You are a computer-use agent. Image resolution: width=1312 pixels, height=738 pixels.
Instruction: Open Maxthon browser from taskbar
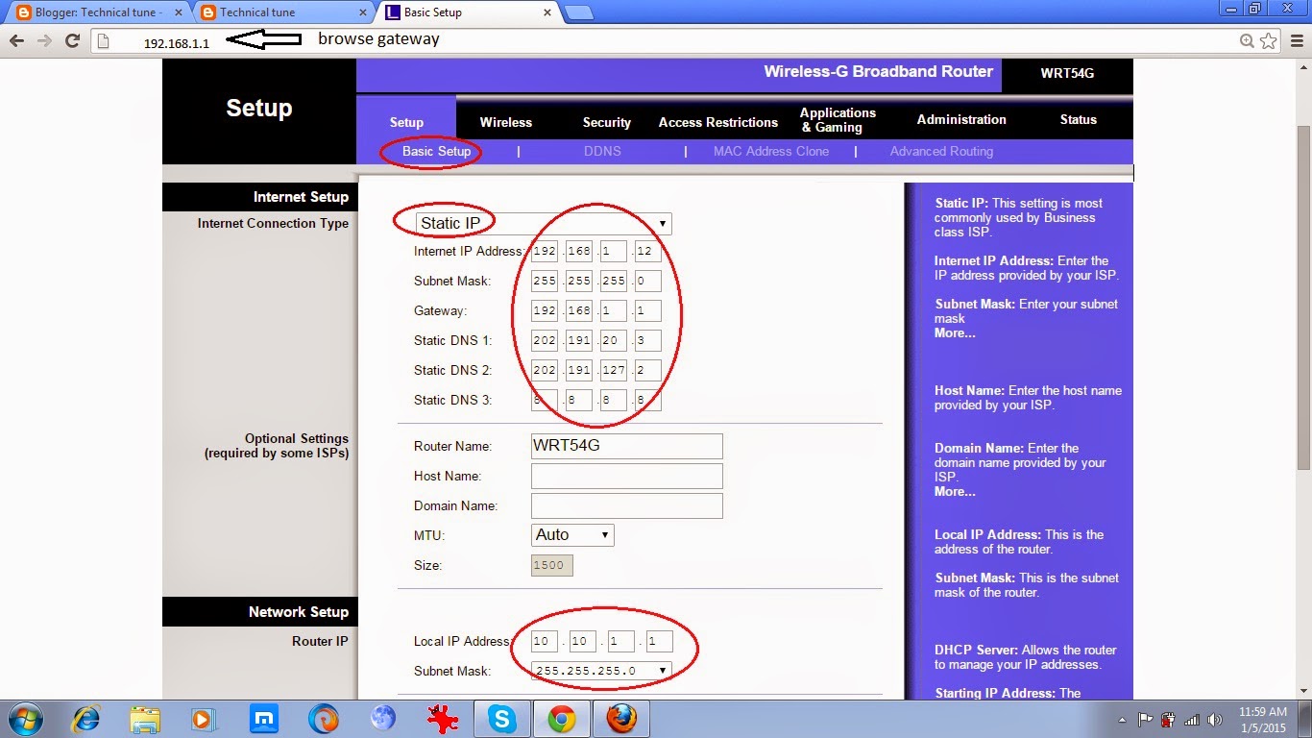point(263,719)
